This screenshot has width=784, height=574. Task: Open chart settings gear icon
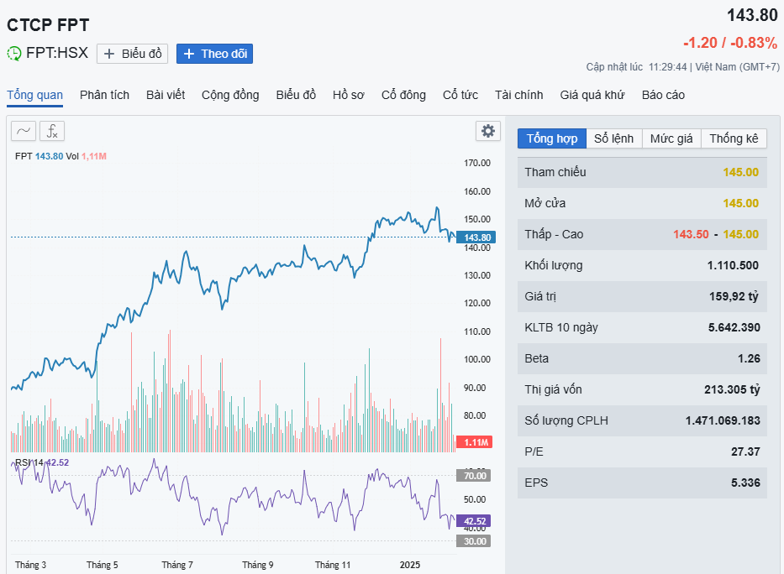click(487, 131)
